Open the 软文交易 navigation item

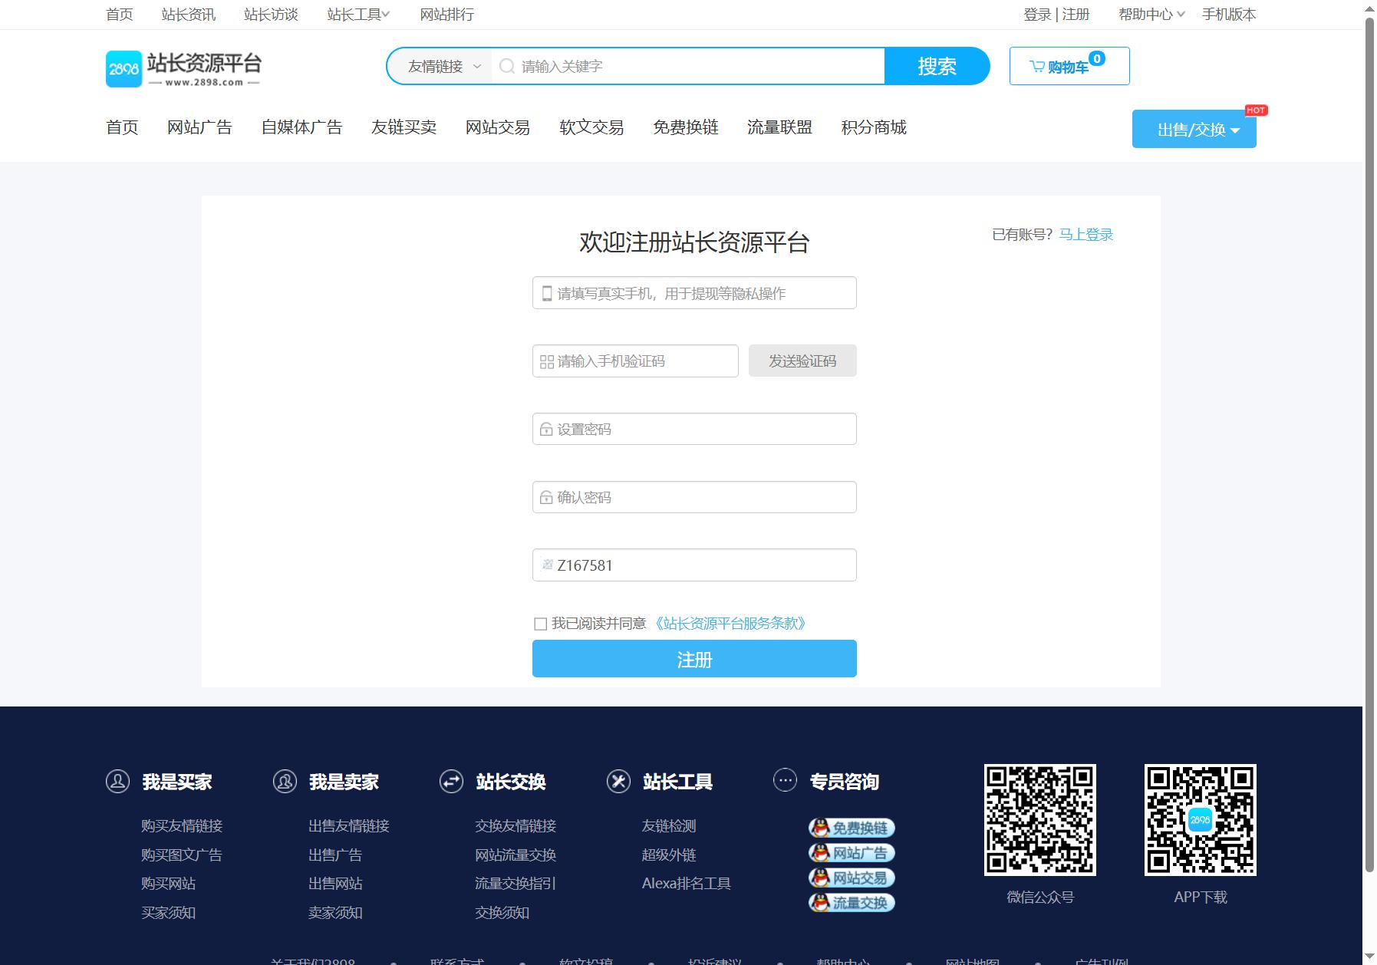pyautogui.click(x=591, y=127)
